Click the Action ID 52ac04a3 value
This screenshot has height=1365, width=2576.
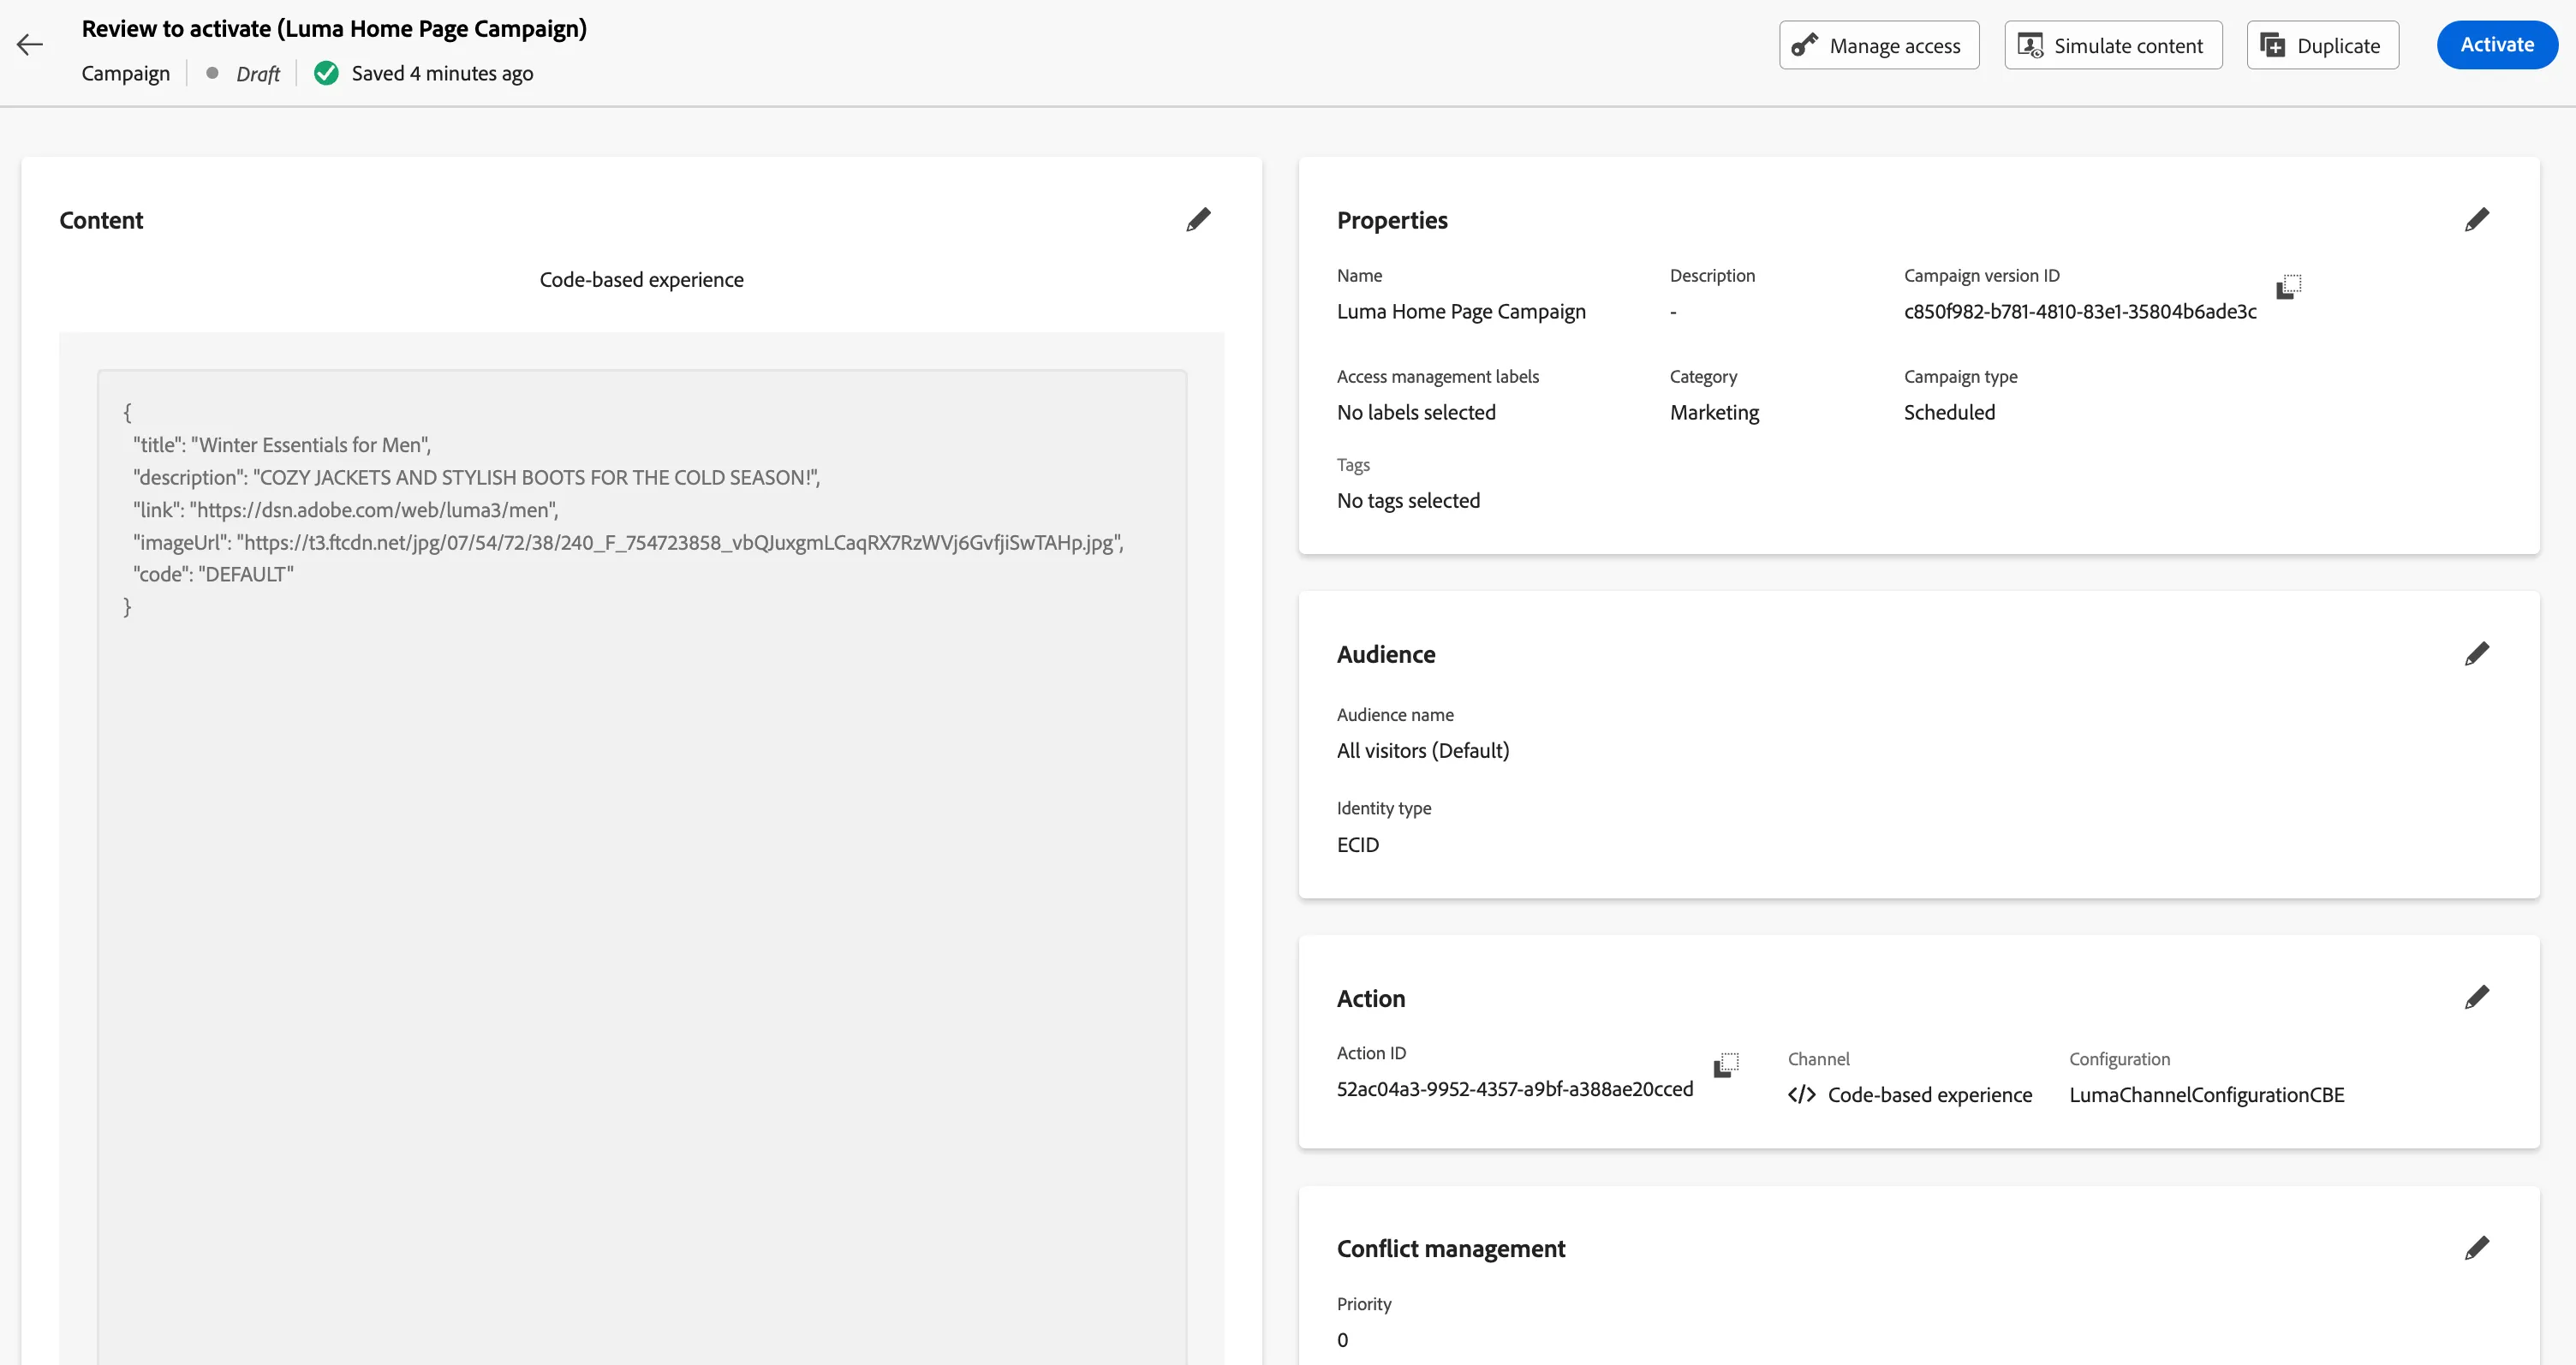tap(1515, 1089)
